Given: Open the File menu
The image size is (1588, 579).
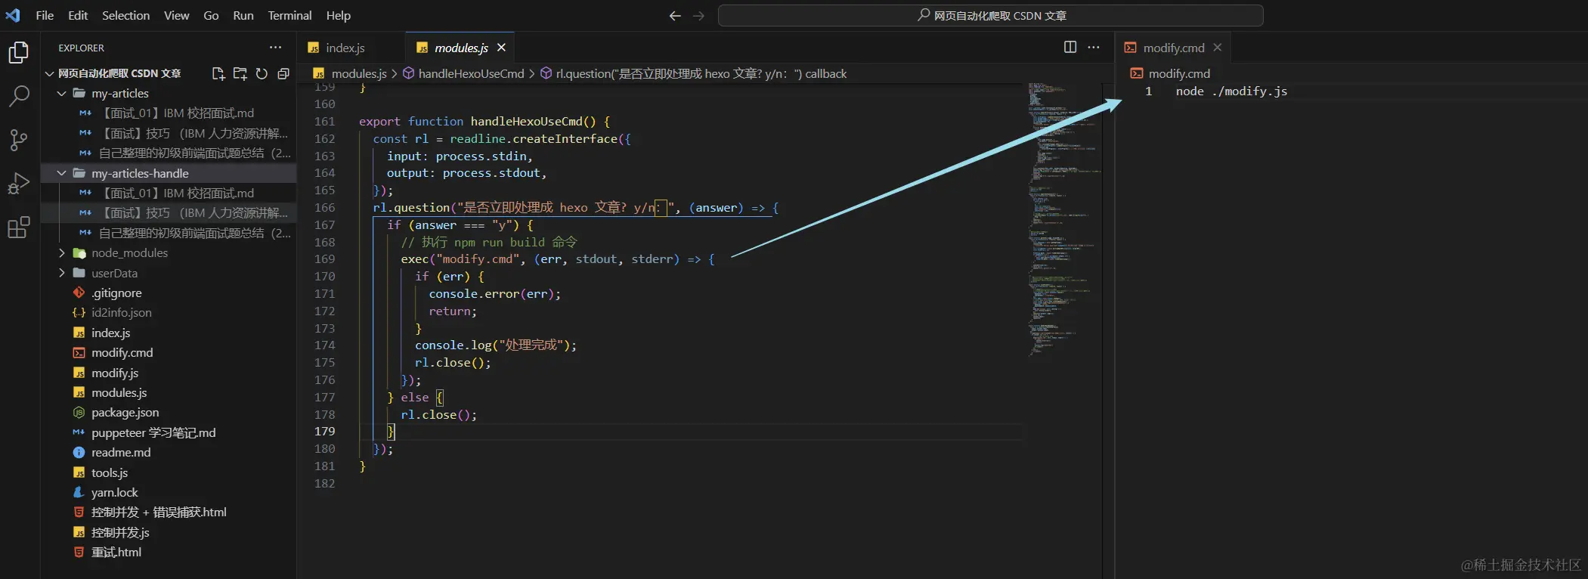Looking at the screenshot, I should (45, 15).
